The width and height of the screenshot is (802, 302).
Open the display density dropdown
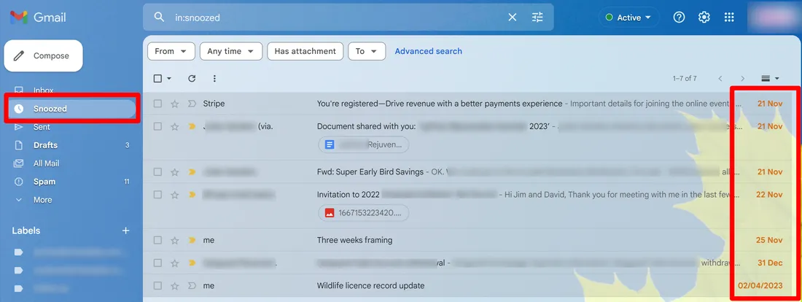coord(770,78)
